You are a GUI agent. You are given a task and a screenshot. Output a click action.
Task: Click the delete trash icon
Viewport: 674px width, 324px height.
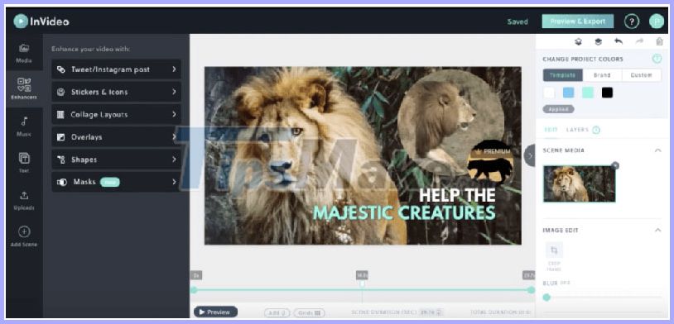click(659, 41)
